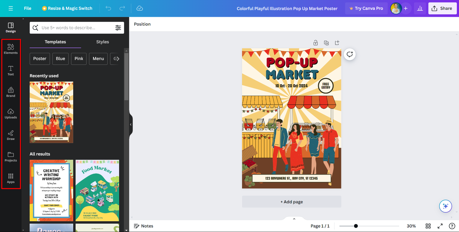The width and height of the screenshot is (459, 232).
Task: Open the File menu
Action: [28, 8]
